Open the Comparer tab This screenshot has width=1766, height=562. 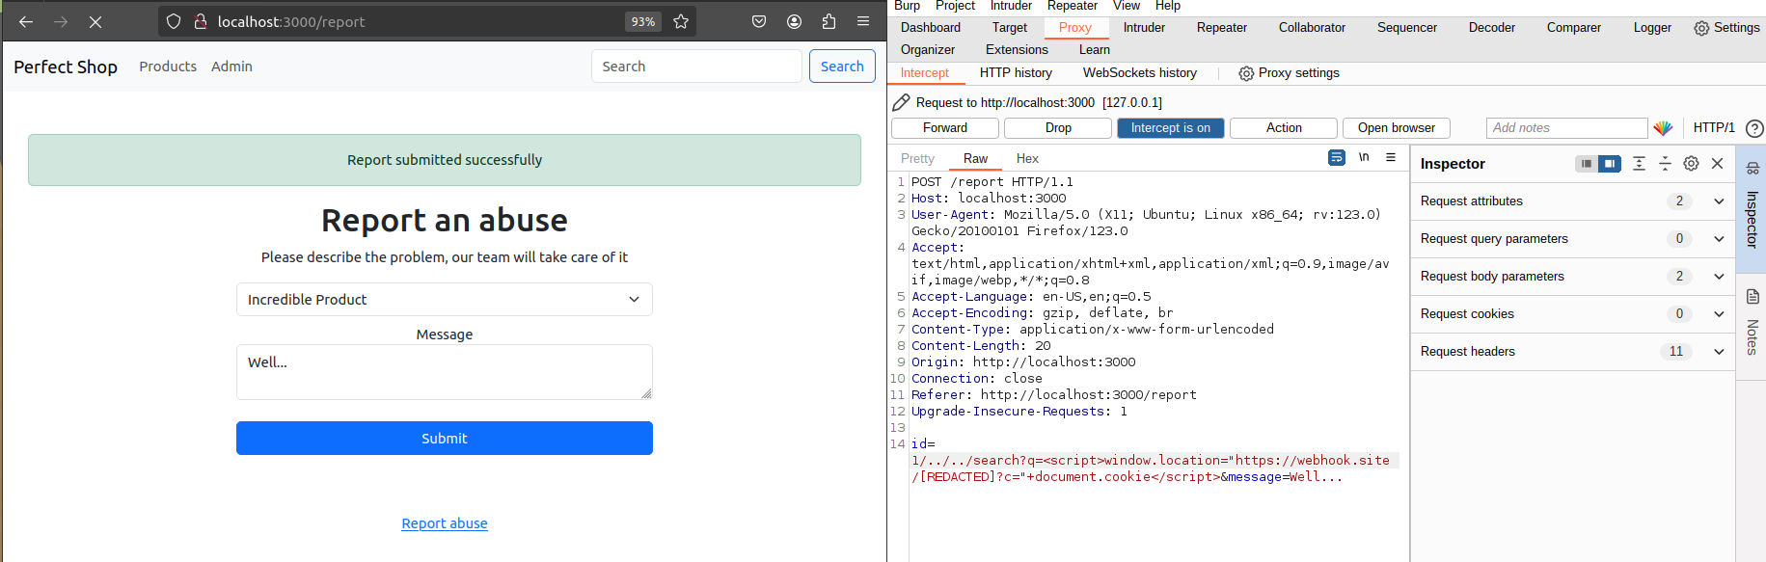click(x=1574, y=28)
